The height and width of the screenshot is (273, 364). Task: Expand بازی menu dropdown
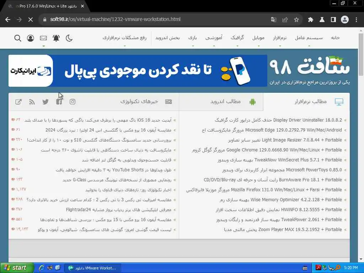(193, 38)
